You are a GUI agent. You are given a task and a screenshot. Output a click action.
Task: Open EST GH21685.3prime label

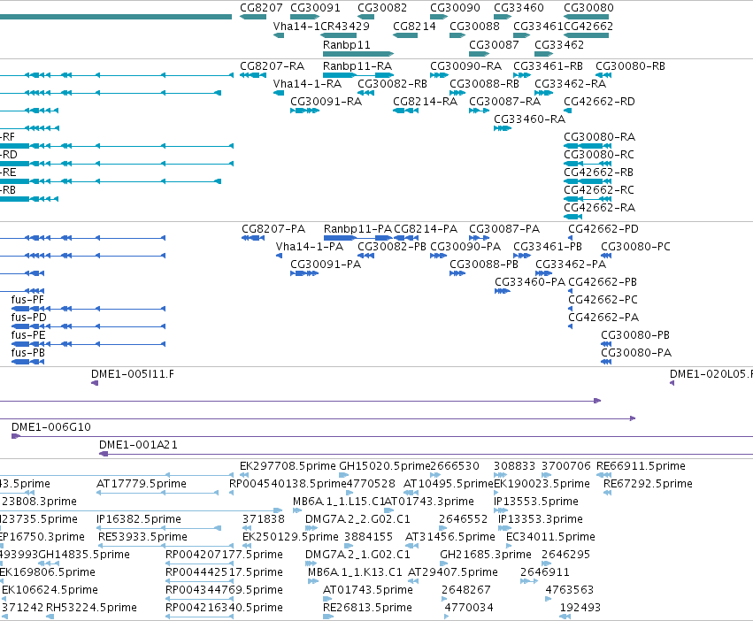click(x=486, y=555)
